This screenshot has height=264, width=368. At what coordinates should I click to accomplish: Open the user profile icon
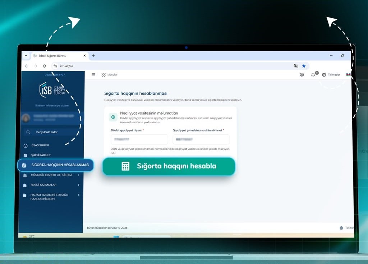point(302,75)
